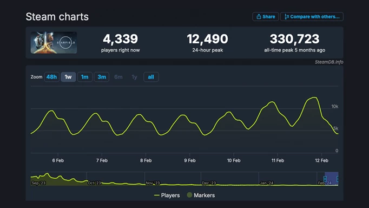Select the 1y zoom option
The width and height of the screenshot is (369, 208).
(x=134, y=77)
